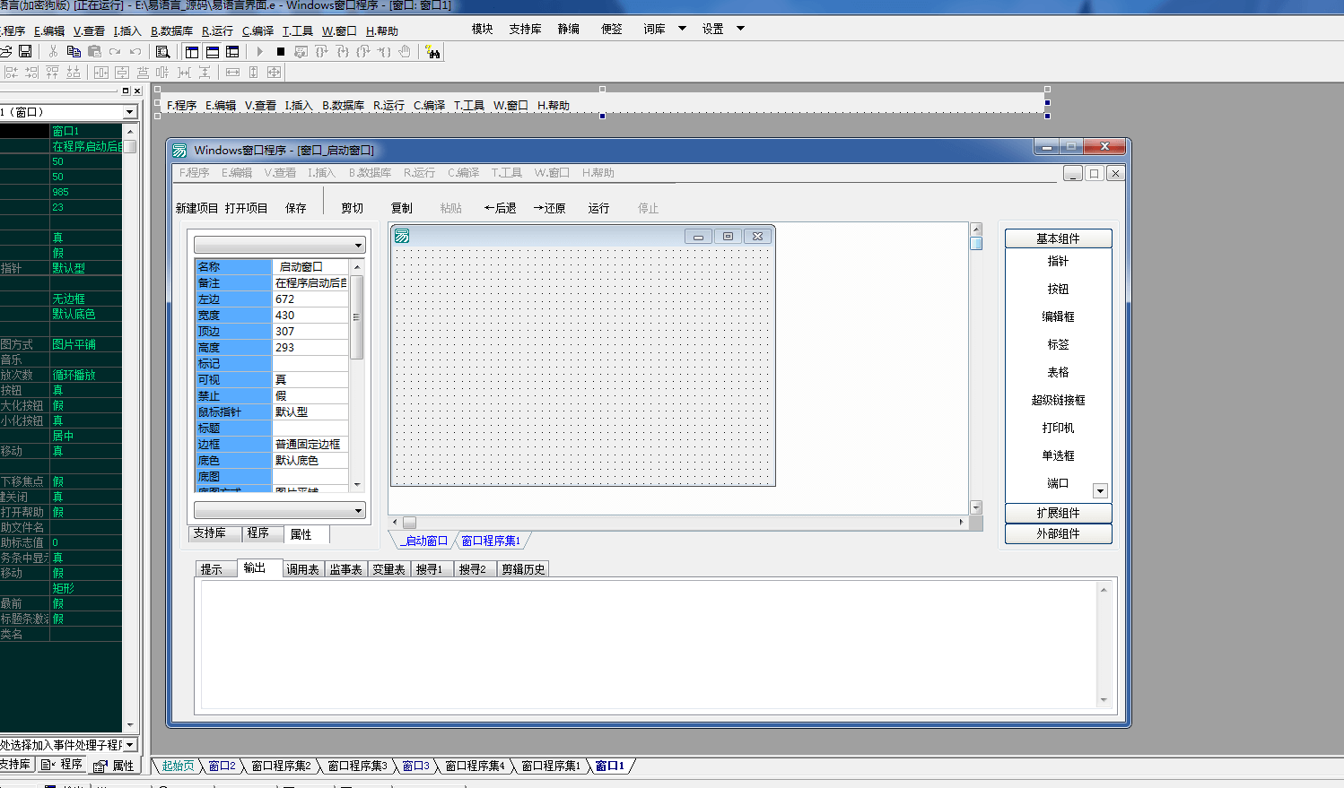This screenshot has width=1344, height=788.
Task: Click the hand icon in debug toolbar
Action: (x=405, y=52)
